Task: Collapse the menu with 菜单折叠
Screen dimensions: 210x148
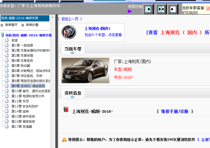Action: click(32, 25)
